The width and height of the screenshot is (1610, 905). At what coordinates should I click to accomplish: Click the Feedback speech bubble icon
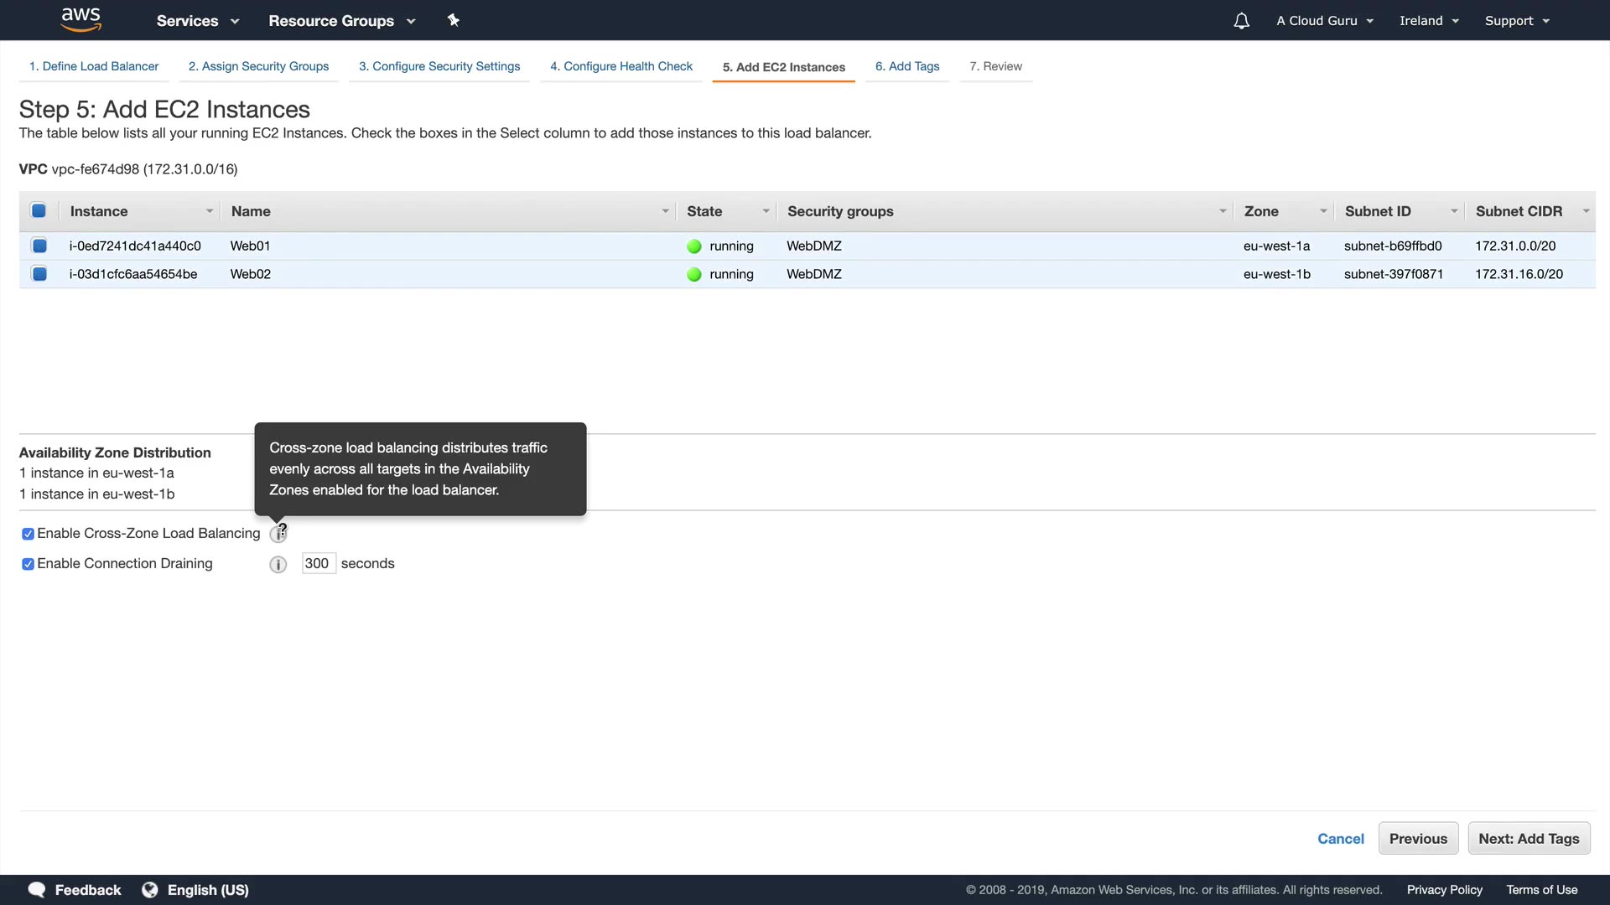point(37,890)
